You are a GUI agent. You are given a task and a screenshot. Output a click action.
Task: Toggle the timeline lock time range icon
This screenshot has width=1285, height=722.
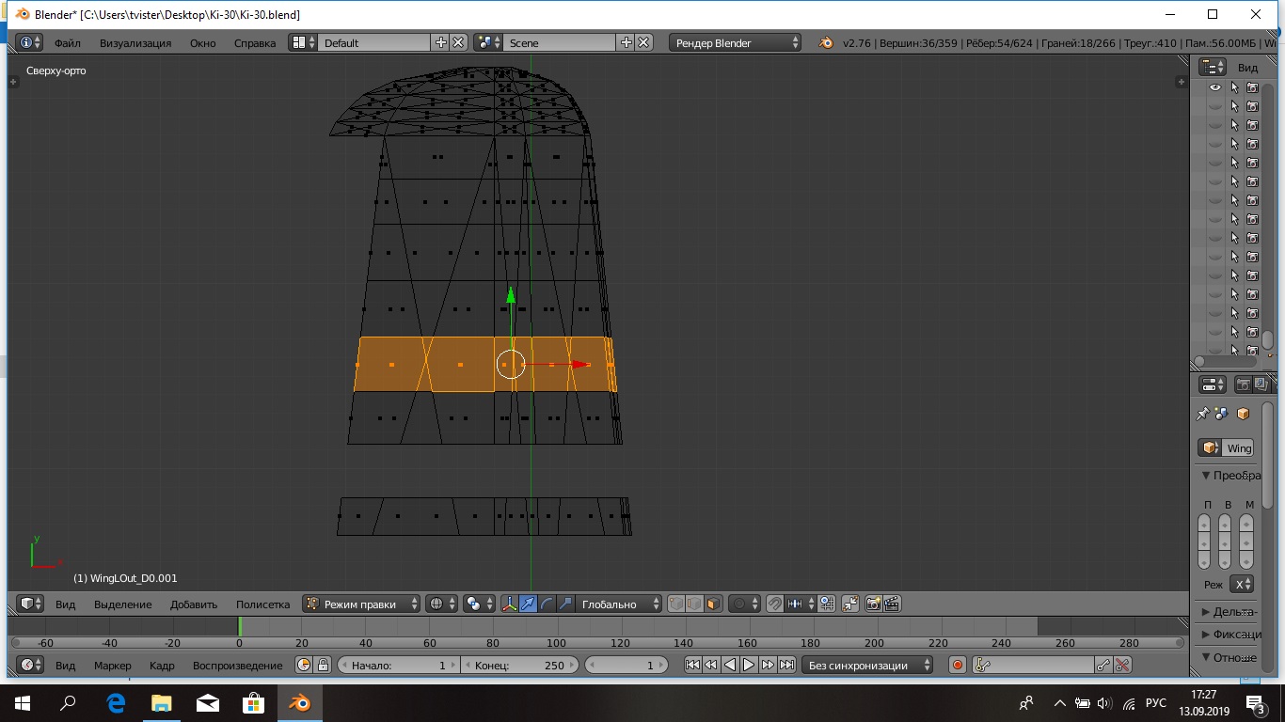click(x=323, y=666)
